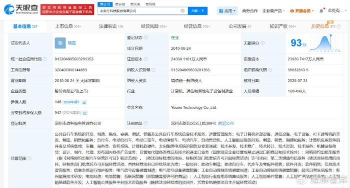Click the registered capital 24060.1181万人民币

point(188,59)
